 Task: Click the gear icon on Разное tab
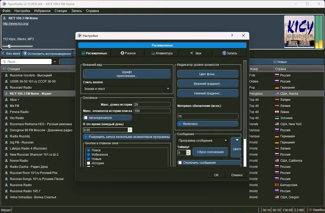(122, 53)
